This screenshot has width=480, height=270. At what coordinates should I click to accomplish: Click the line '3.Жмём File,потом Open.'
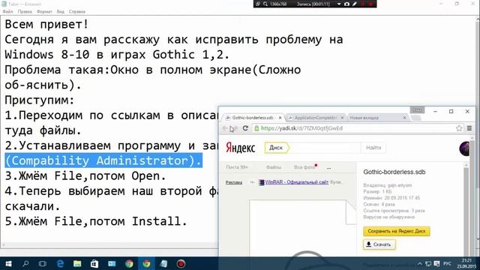85,176
